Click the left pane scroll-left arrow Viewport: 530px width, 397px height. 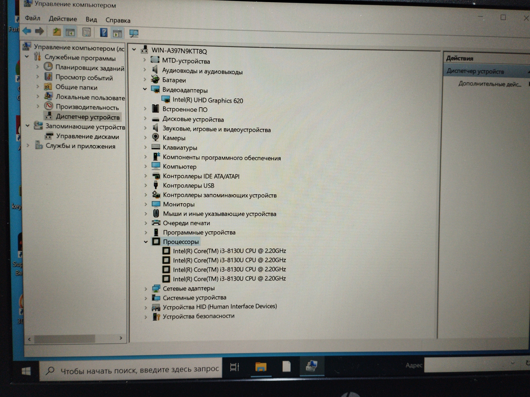(29, 339)
